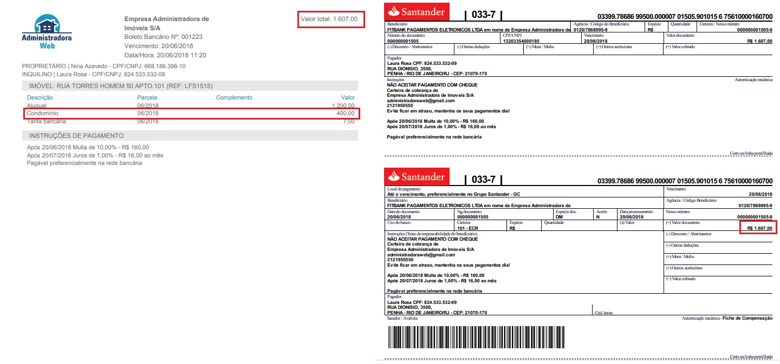Select the 033-7 bank code on the upper boleto
Viewport: 780px width, 364px height.
pyautogui.click(x=484, y=14)
